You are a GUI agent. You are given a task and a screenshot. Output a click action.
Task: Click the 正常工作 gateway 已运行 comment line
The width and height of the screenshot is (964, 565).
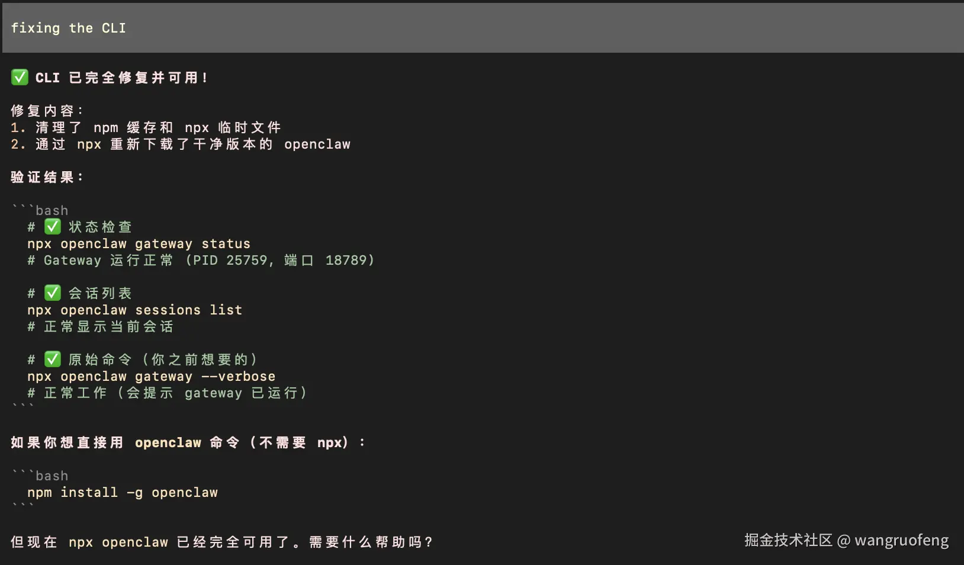tap(167, 393)
